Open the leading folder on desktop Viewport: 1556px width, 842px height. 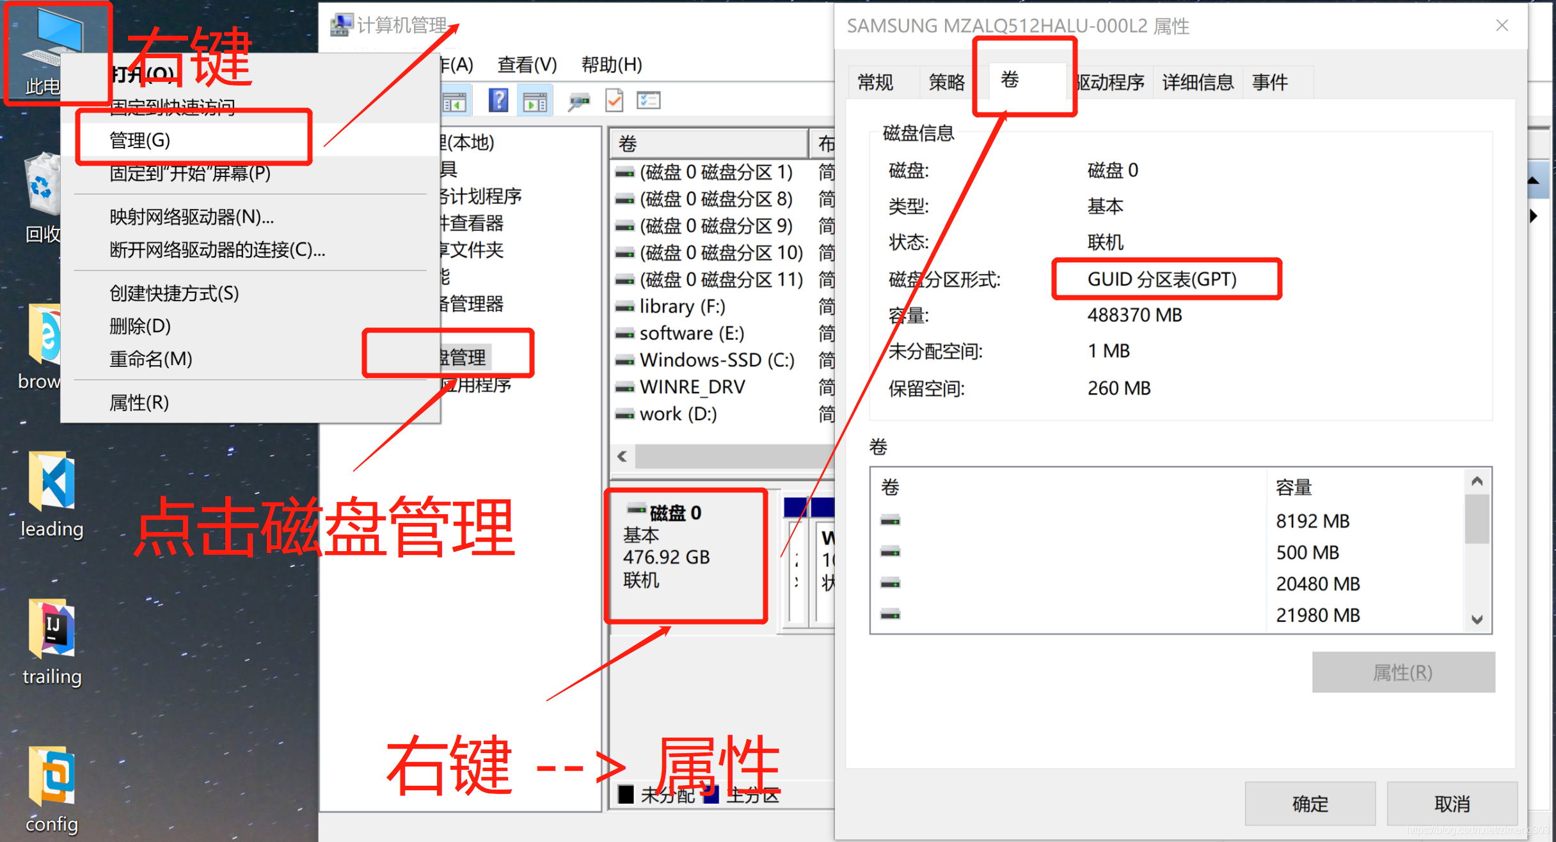coord(52,495)
